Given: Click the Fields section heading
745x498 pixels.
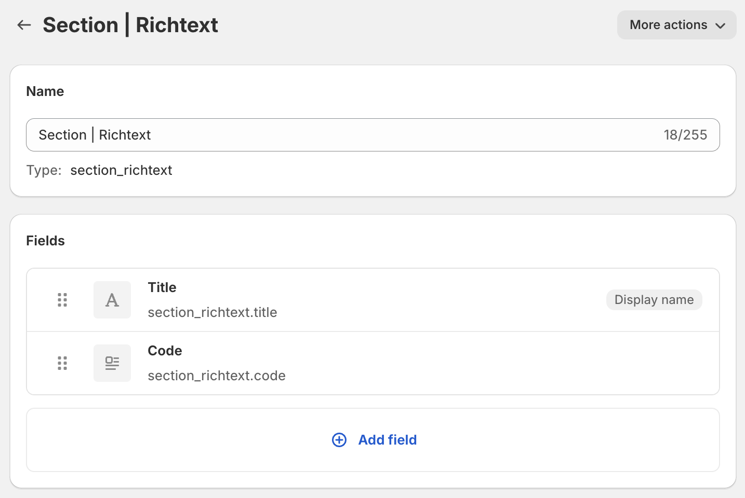Looking at the screenshot, I should pos(45,240).
